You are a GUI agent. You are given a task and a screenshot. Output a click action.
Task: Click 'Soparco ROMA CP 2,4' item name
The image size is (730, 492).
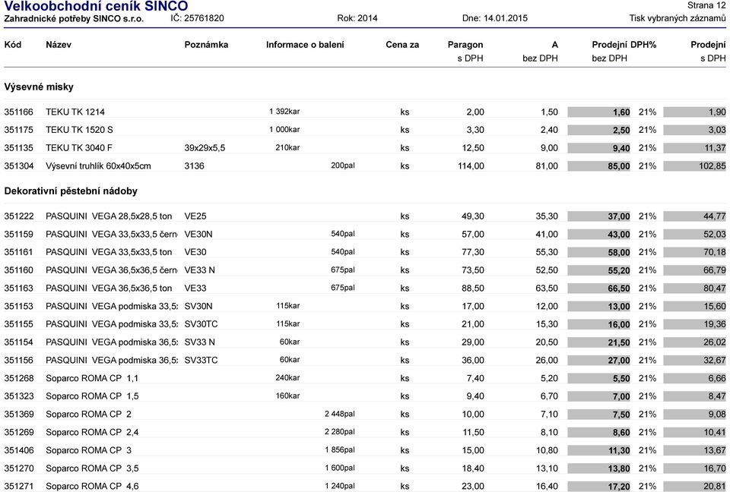[x=92, y=433]
